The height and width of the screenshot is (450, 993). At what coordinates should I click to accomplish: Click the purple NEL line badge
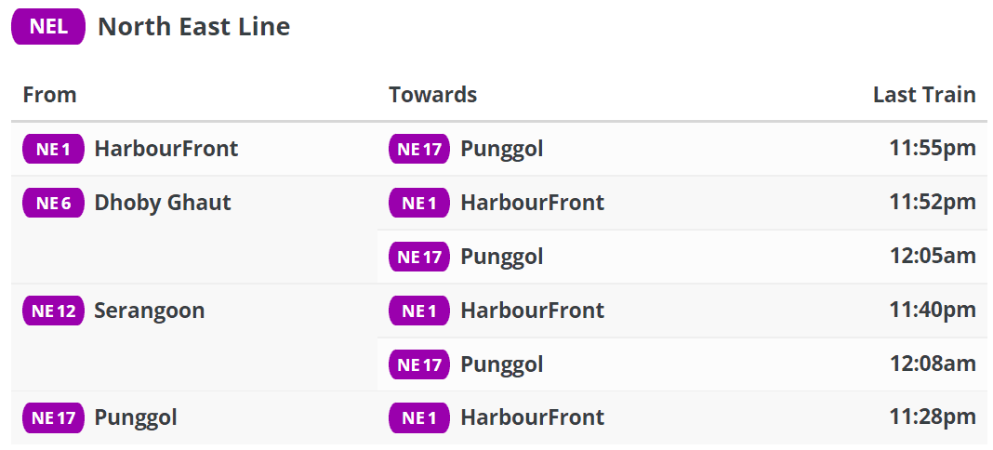pyautogui.click(x=48, y=27)
